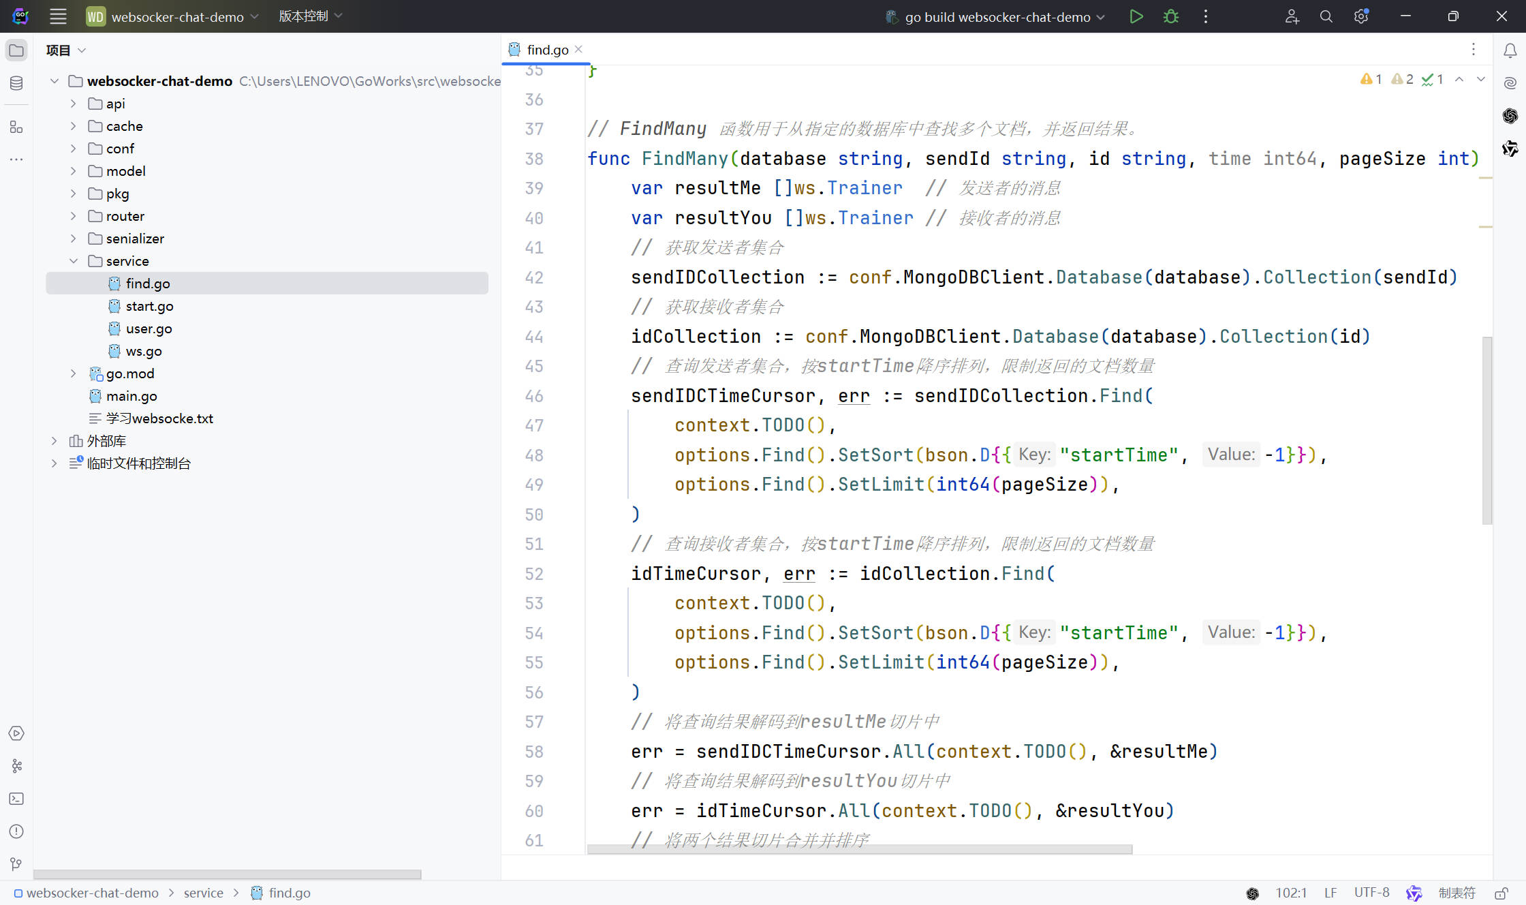Expand the go.mod node
Viewport: 1526px width, 905px height.
tap(74, 373)
